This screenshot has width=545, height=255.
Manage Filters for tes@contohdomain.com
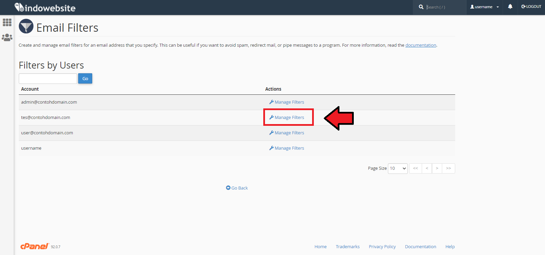pos(287,118)
